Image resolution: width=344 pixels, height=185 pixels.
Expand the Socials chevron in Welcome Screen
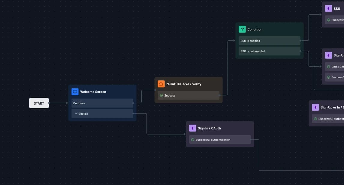point(76,114)
